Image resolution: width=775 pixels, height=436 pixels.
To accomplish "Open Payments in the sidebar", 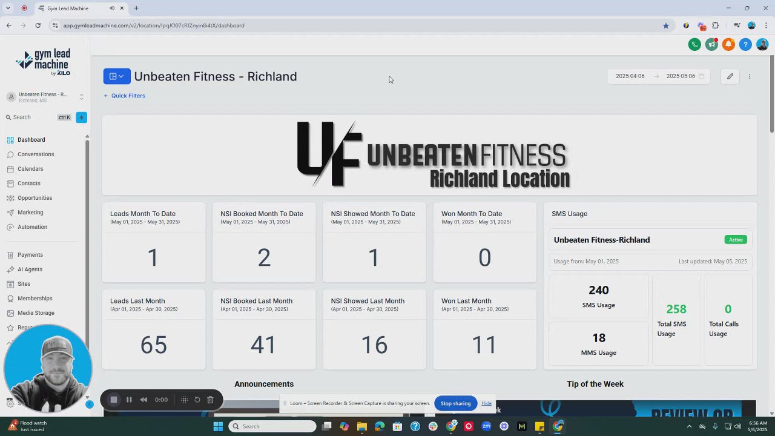I will pos(30,255).
